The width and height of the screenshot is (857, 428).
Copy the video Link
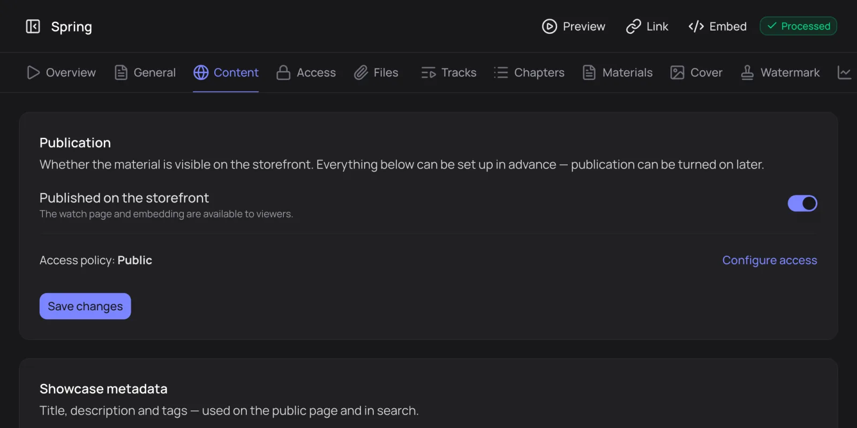click(647, 26)
